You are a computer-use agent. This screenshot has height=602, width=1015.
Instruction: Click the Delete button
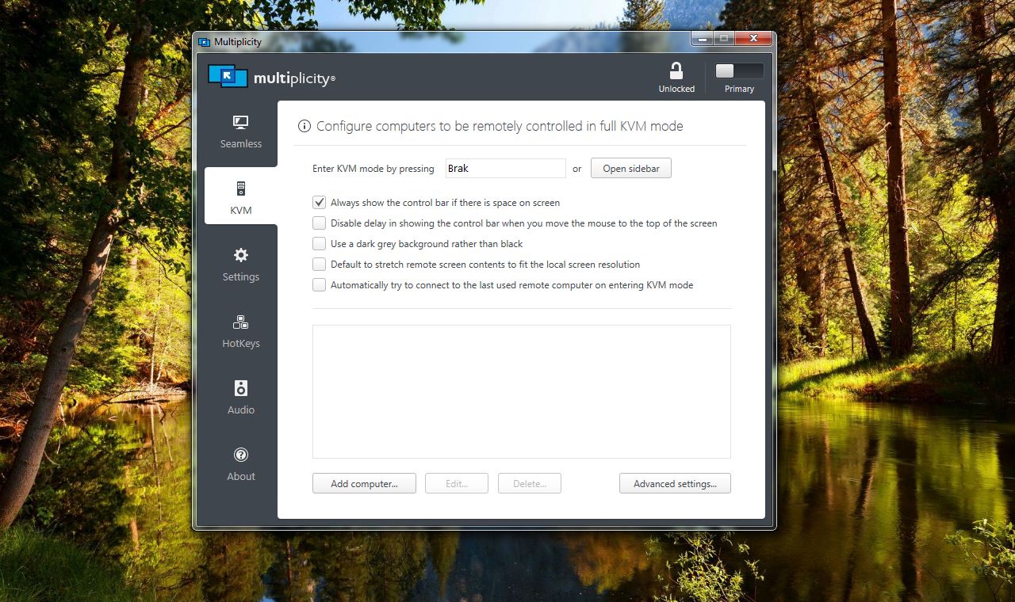tap(530, 483)
